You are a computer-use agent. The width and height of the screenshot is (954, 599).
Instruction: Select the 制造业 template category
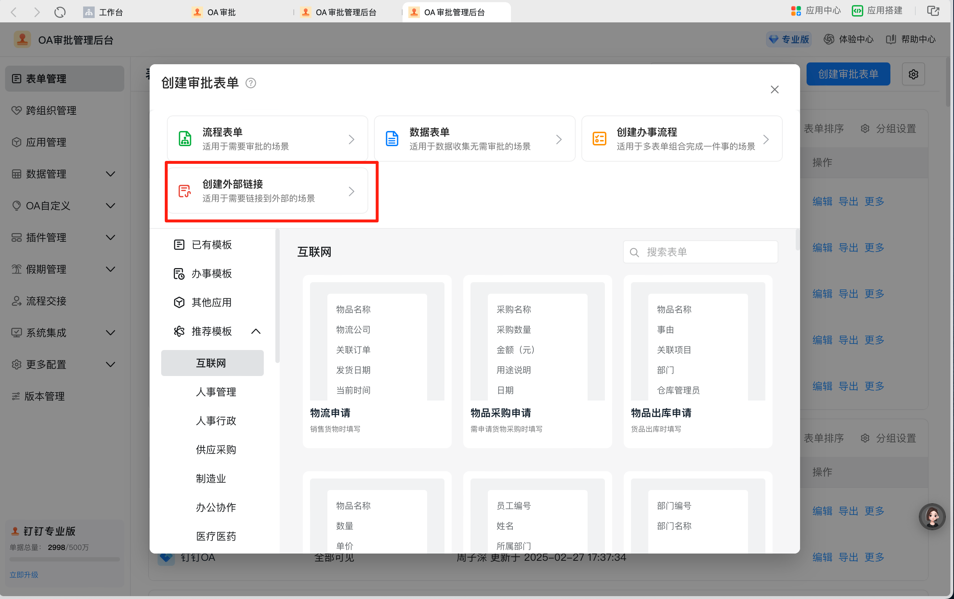[x=211, y=478]
